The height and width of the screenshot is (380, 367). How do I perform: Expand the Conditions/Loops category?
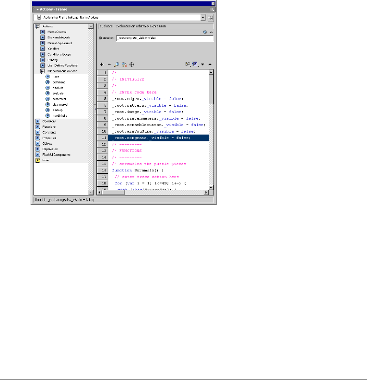coord(43,54)
